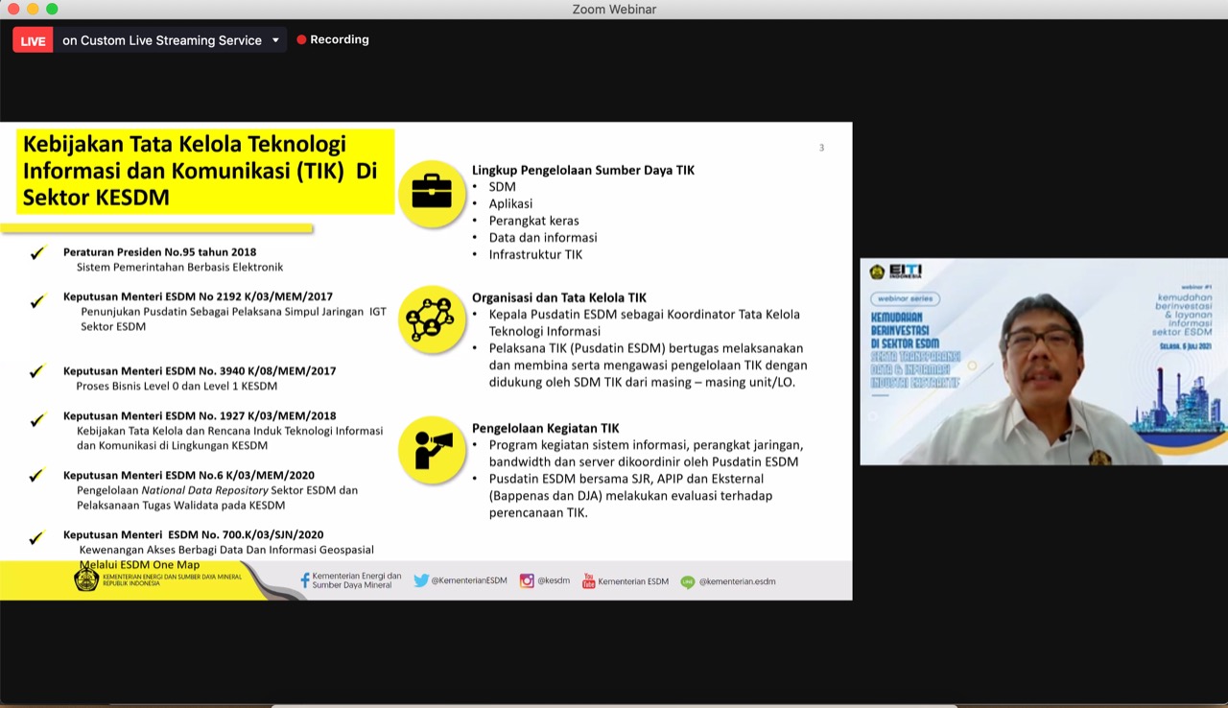Click the green LINE icon in footer

click(688, 581)
